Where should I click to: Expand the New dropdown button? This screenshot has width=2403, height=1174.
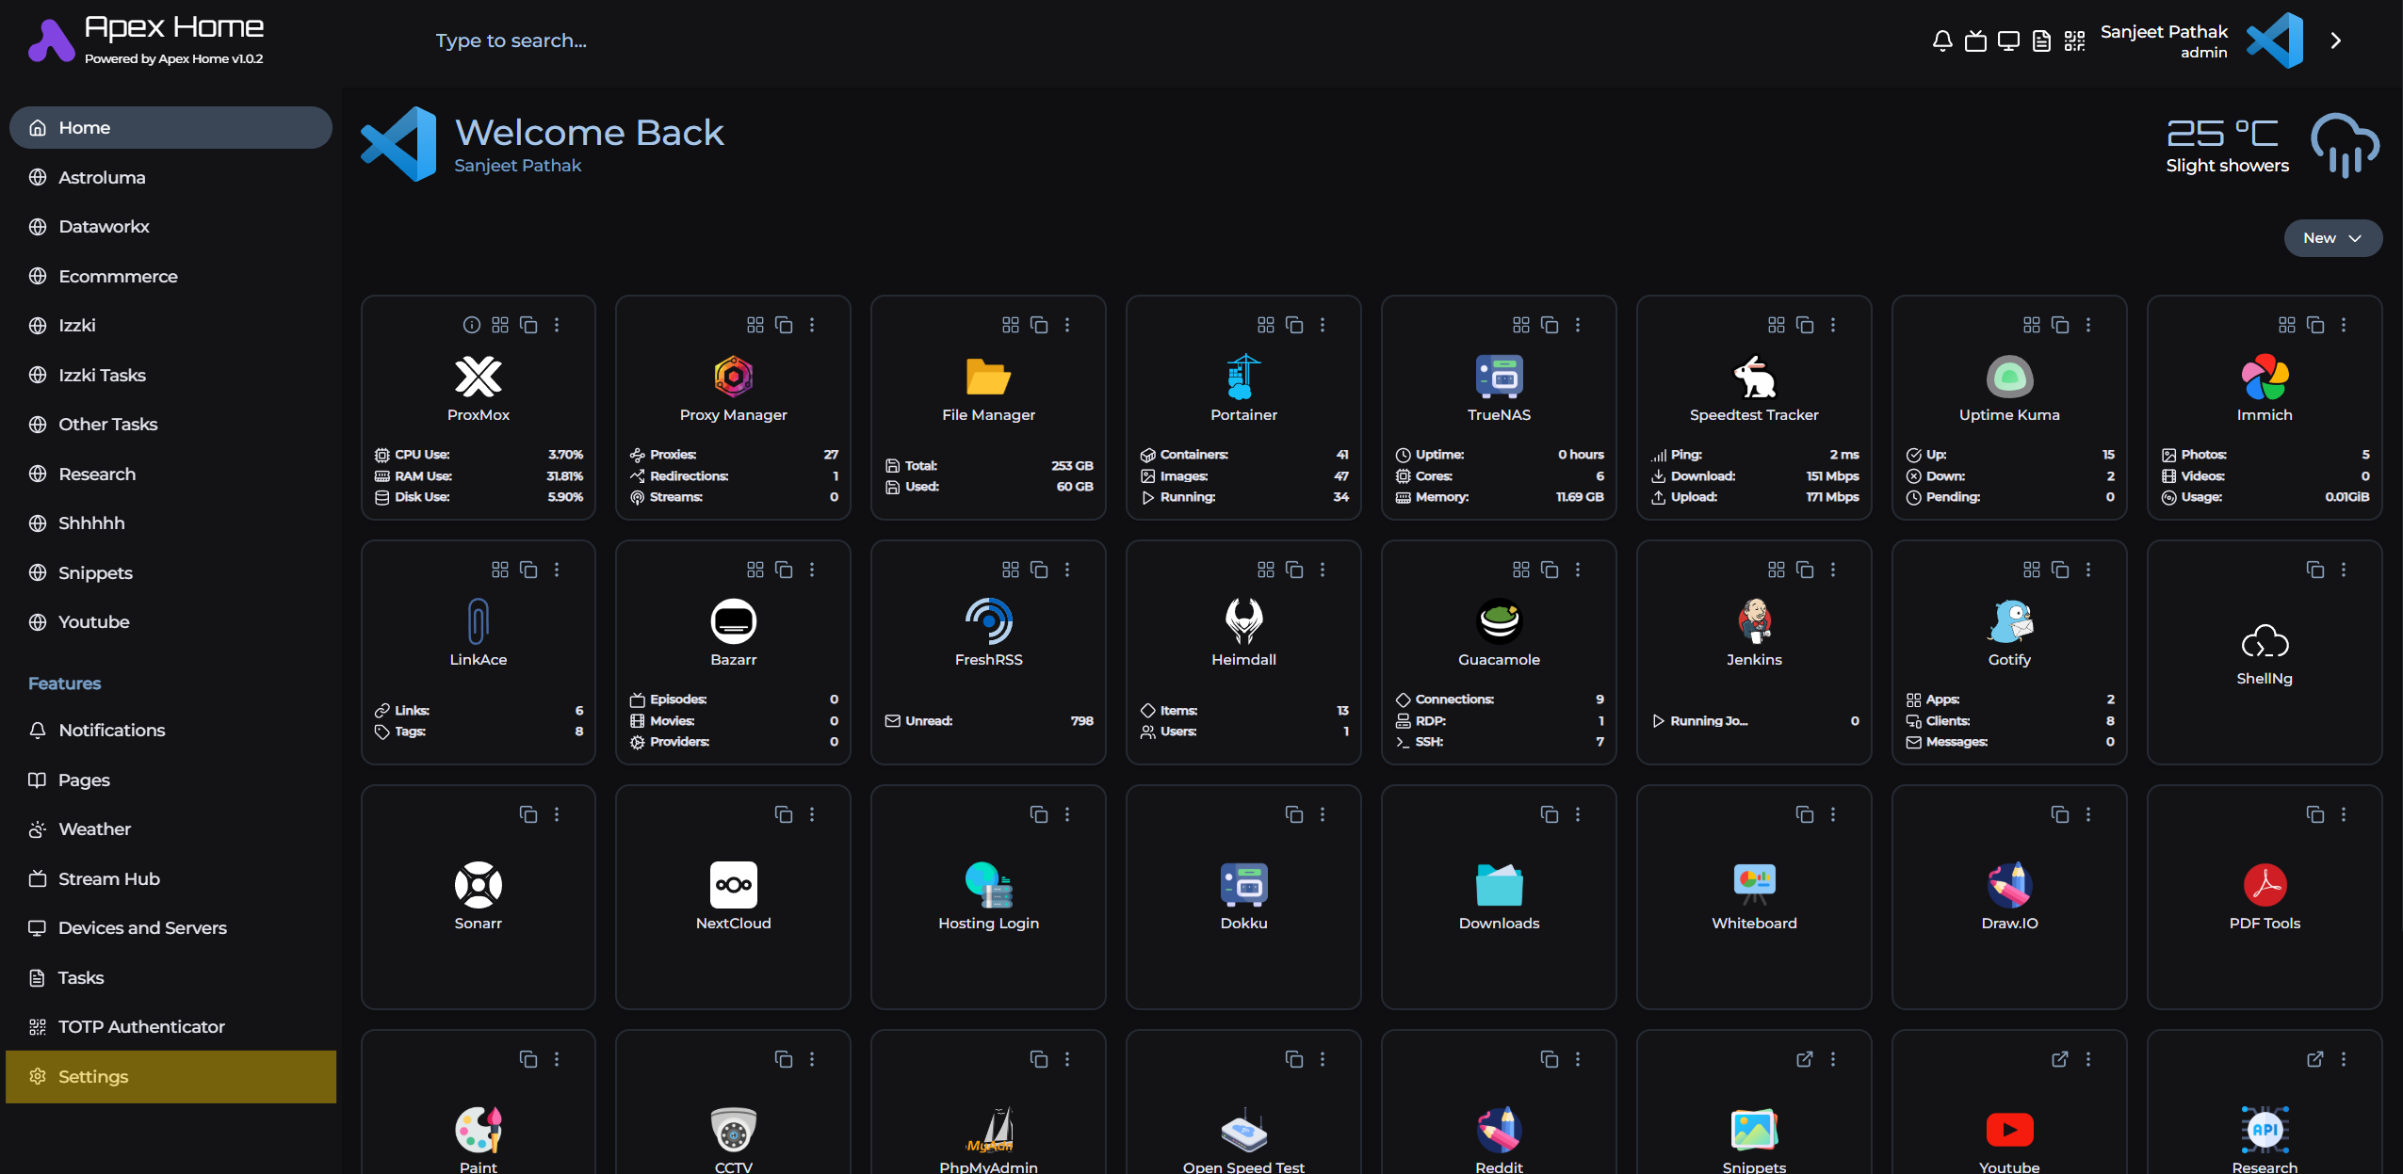[x=2332, y=238]
